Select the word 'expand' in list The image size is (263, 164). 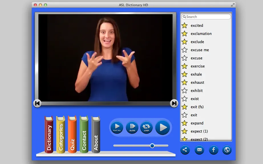coord(197,123)
